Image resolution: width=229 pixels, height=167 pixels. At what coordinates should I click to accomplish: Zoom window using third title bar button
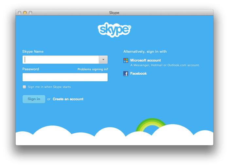coord(30,13)
